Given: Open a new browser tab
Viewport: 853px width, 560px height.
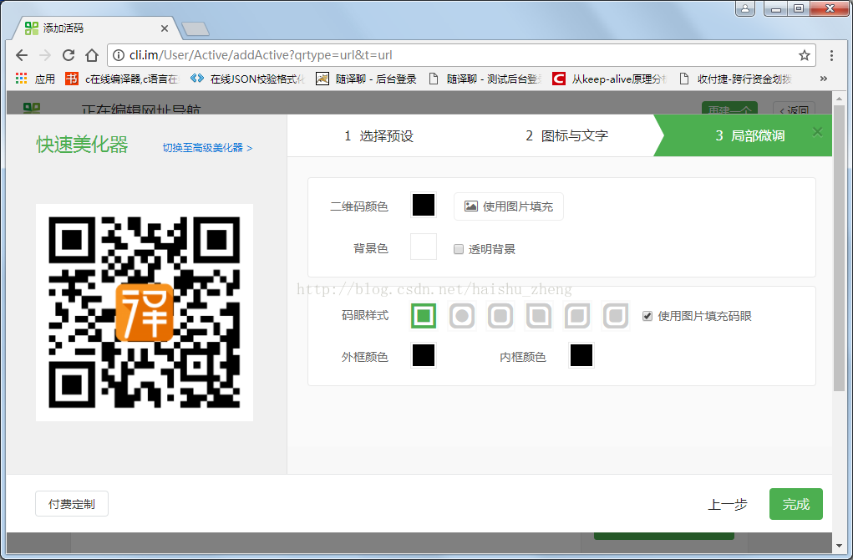Looking at the screenshot, I should pyautogui.click(x=195, y=29).
